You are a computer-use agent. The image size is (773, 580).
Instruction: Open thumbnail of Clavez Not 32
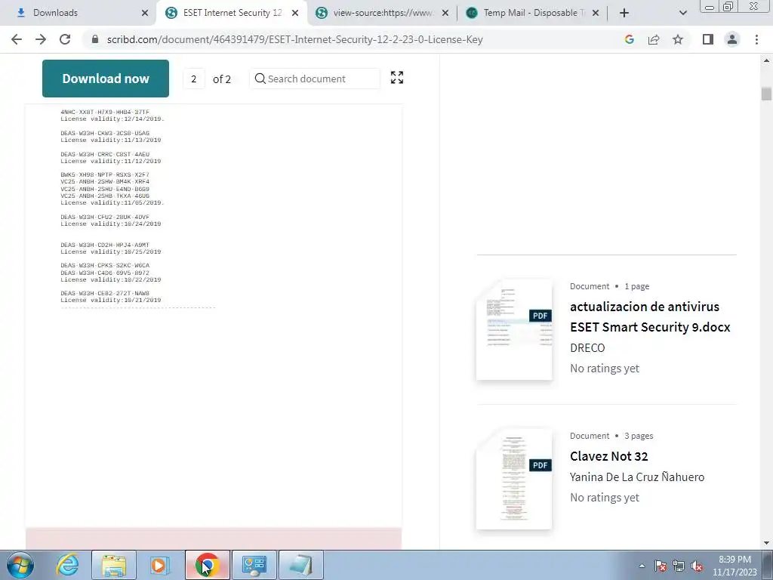coord(513,479)
